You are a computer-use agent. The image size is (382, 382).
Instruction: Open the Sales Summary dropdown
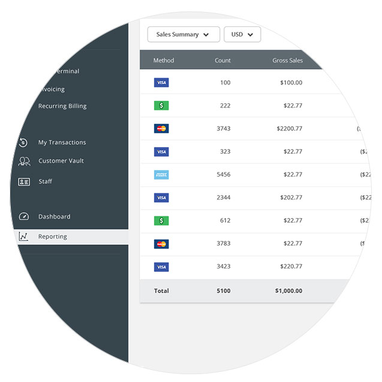point(184,34)
